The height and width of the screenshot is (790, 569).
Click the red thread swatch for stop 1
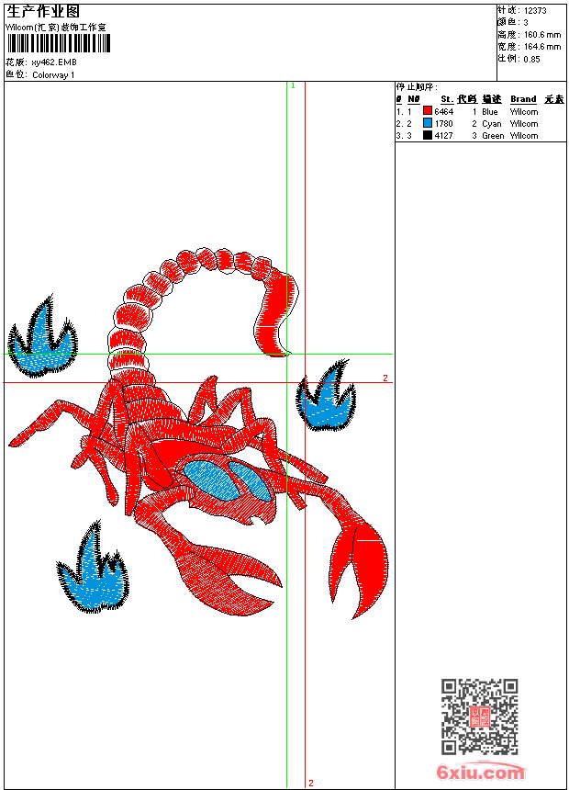pyautogui.click(x=427, y=112)
